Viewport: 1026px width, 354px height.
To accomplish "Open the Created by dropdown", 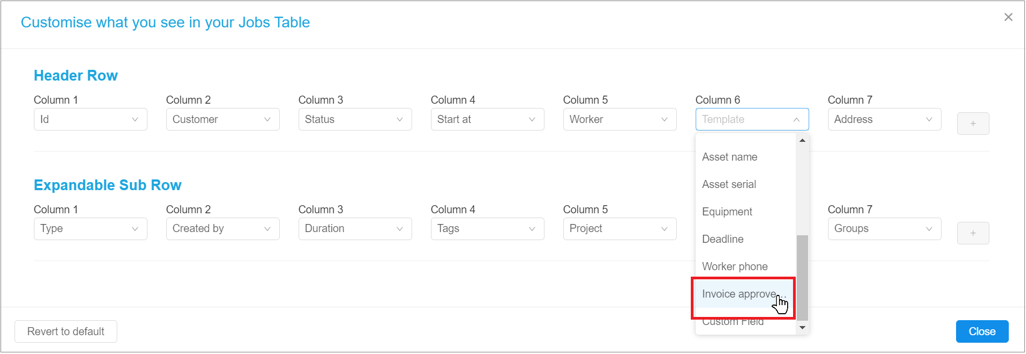I will point(222,228).
